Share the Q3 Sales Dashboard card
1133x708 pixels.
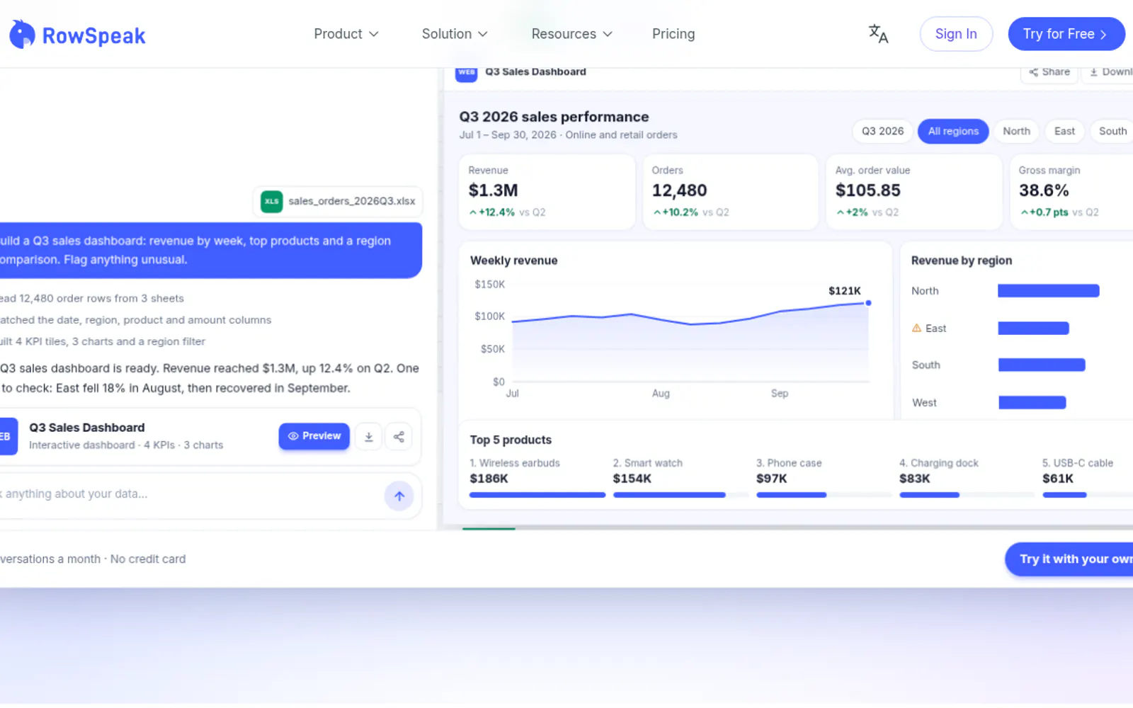pos(399,437)
